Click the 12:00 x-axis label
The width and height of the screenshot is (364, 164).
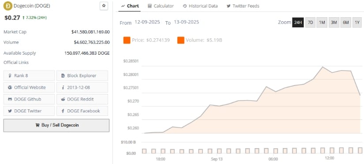tap(330, 158)
